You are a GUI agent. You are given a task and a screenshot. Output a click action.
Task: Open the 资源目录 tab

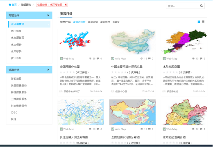point(66,14)
